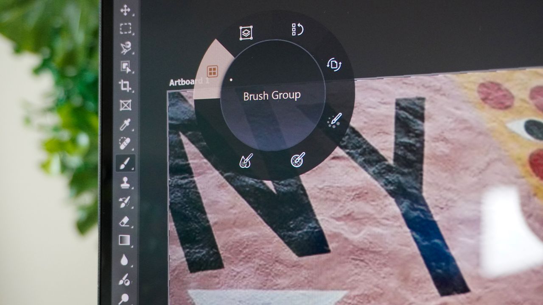Select the History Brush tool
This screenshot has width=543, height=305.
125,202
